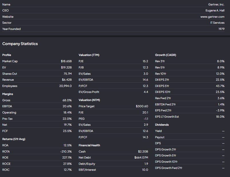The height and width of the screenshot is (177, 230).
Task: Click the DPS Growth 3Yr label
Action: point(166,150)
